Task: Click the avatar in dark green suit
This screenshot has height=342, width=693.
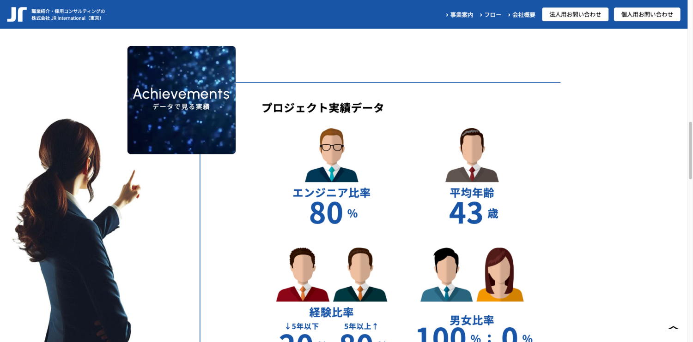Action: (x=360, y=275)
